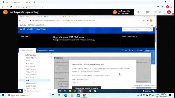
Task: Open File Explorer in shared screen taskbar
Action: pyautogui.click(x=70, y=91)
